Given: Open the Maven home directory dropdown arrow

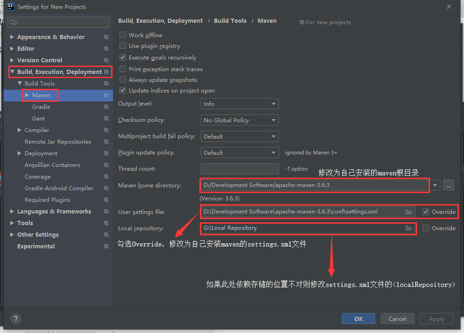Looking at the screenshot, I should (x=434, y=185).
